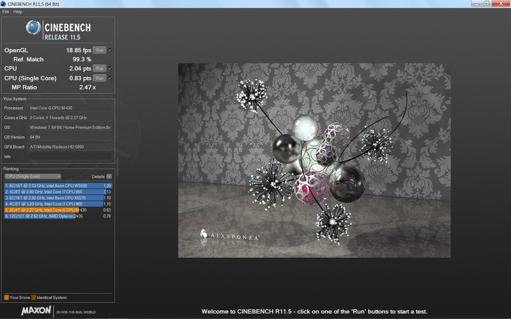
Task: Toggle the CPU test checkbox
Action: [x=110, y=68]
